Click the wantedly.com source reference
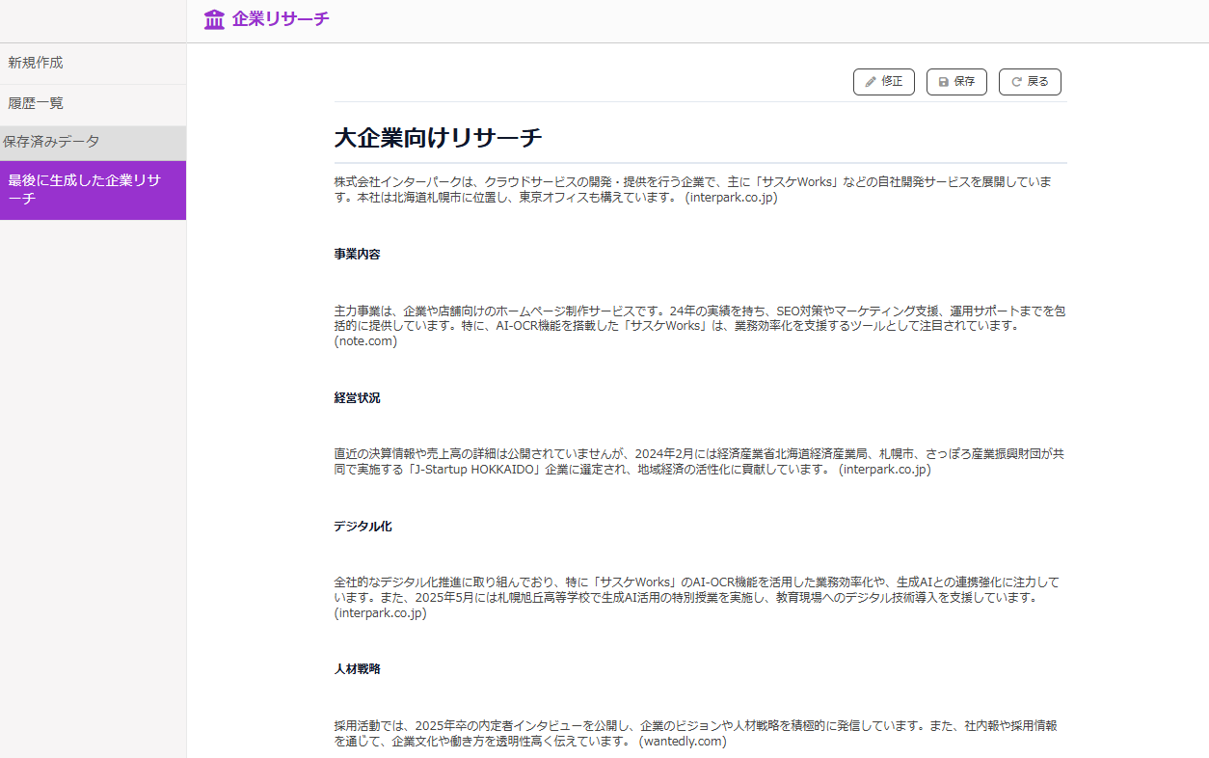The width and height of the screenshot is (1209, 758). pos(683,742)
